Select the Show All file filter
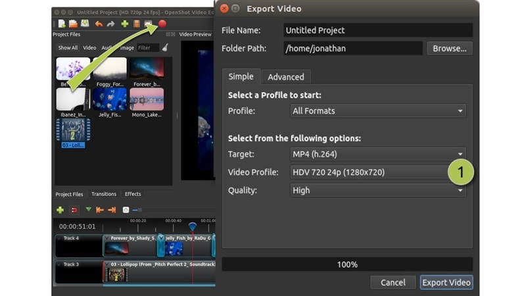The width and height of the screenshot is (526, 296). click(x=68, y=47)
